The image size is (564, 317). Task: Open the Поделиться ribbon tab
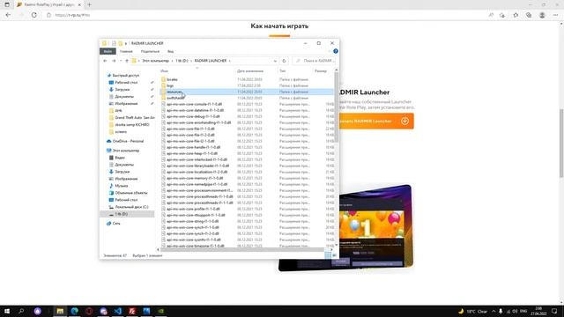pos(150,51)
